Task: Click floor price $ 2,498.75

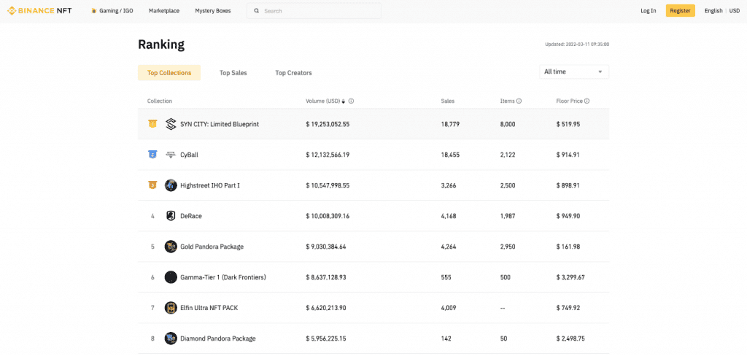Action: click(x=570, y=338)
